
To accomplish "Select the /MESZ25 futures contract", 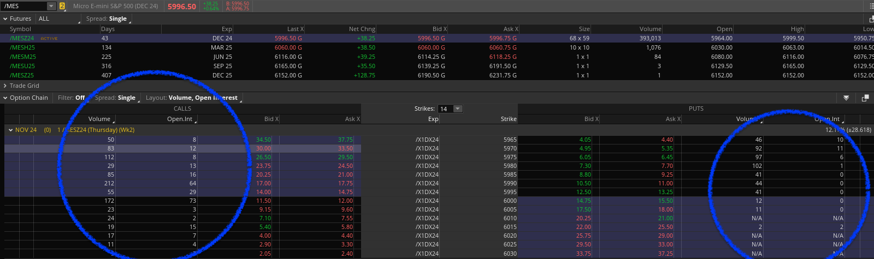I will (22, 75).
